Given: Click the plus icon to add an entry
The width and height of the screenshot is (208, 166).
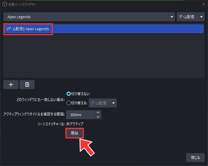Looking at the screenshot, I should pos(11,85).
